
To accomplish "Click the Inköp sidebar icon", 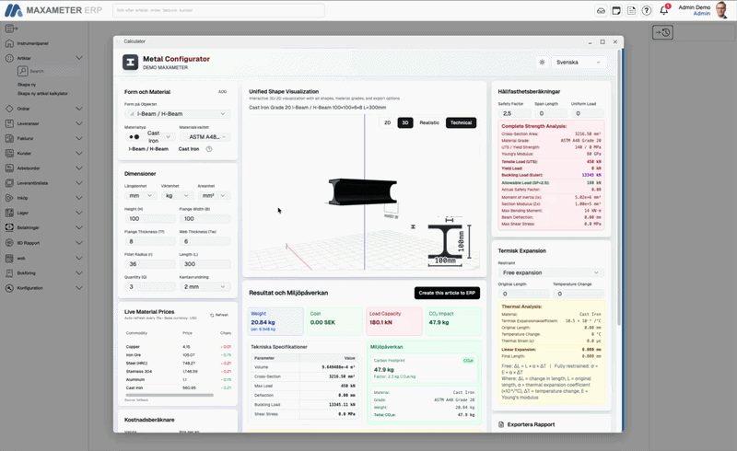I will (x=9, y=198).
